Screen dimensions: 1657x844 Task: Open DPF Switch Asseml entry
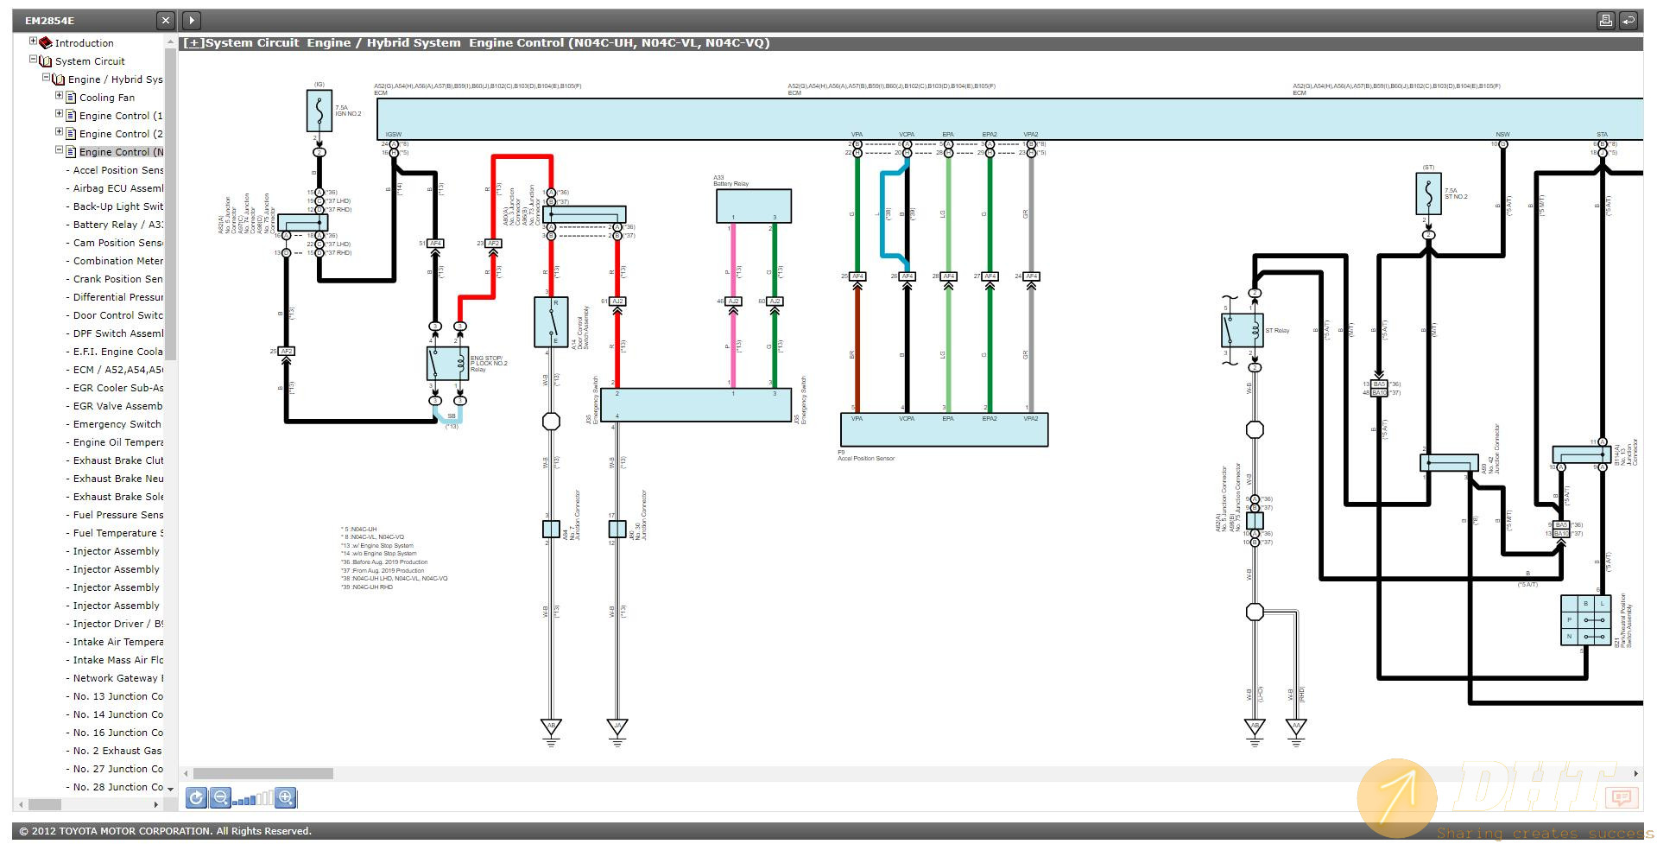118,333
